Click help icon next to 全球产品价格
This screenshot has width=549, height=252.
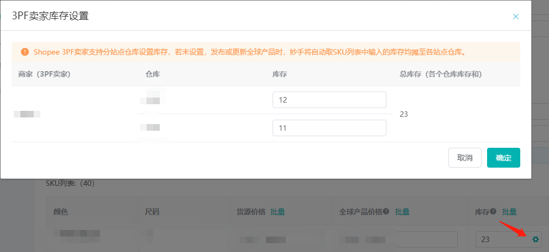coord(386,212)
